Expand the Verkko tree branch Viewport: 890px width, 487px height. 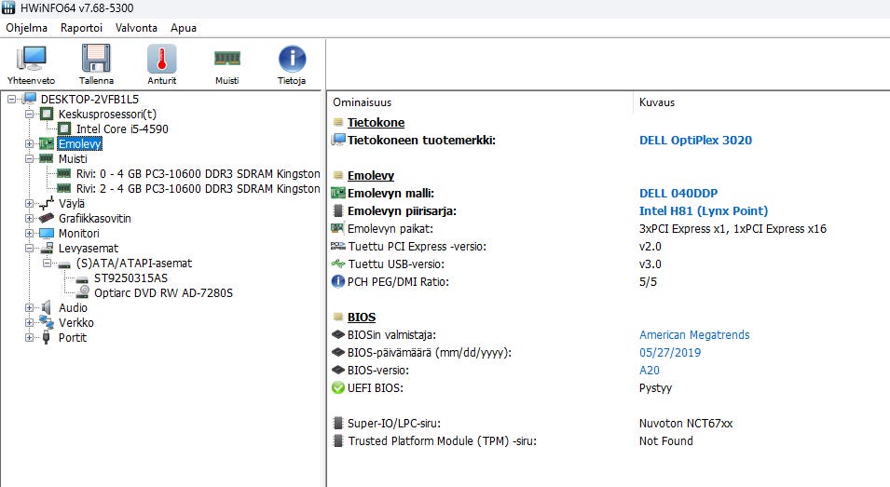pos(29,322)
